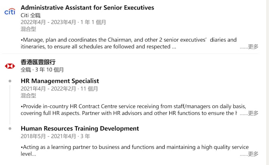Open the Administrative Assistant for Senior Executives title

click(x=87, y=8)
